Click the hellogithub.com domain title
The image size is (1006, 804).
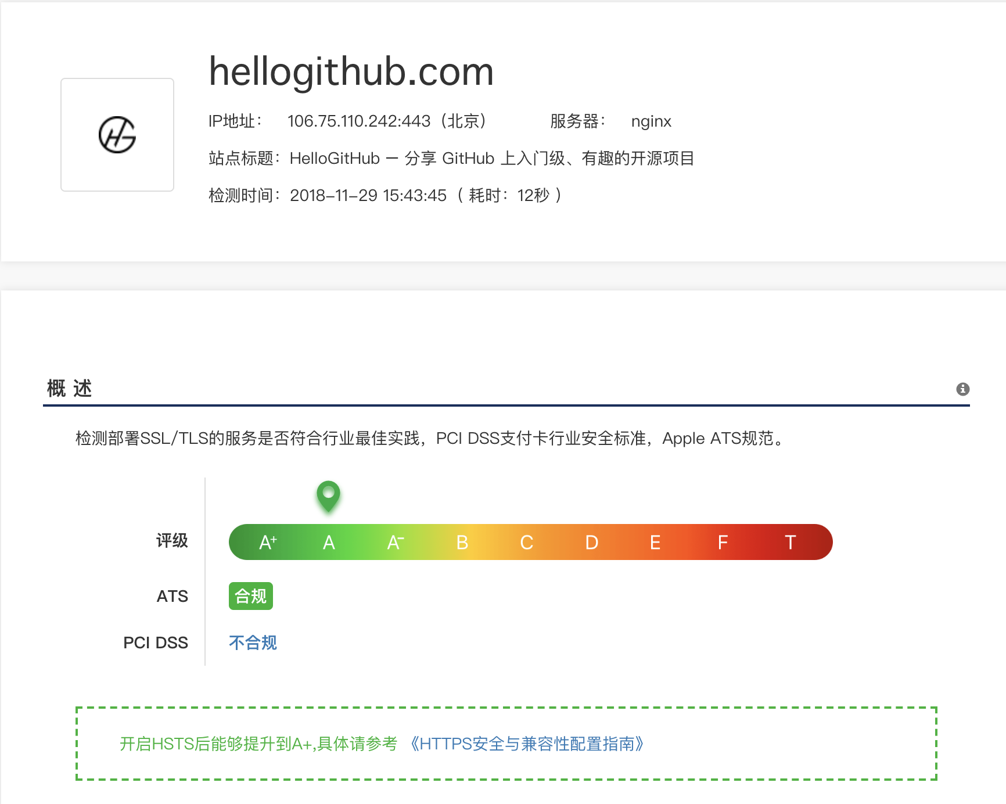(351, 71)
